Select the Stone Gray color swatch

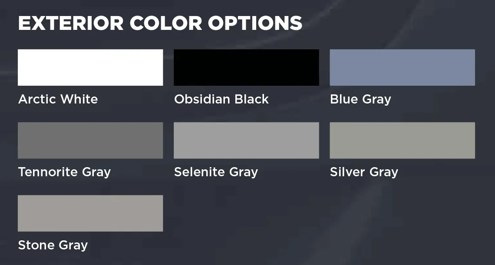[90, 213]
